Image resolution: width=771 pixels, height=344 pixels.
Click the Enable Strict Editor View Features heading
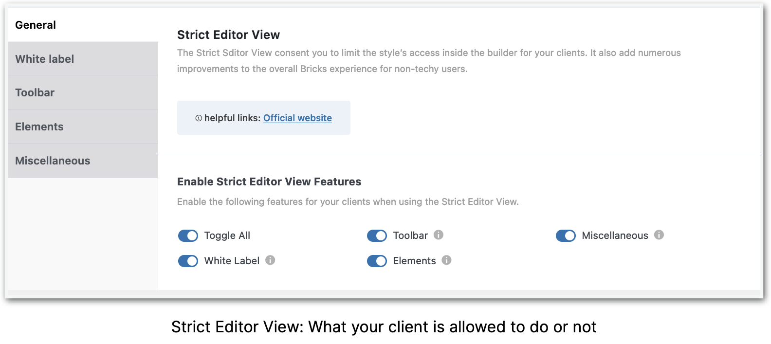click(269, 181)
